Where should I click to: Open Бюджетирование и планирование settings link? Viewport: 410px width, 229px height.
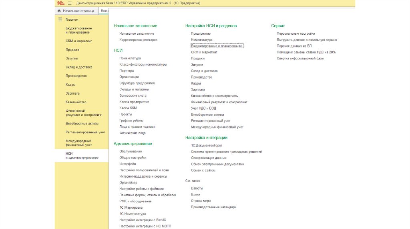click(x=217, y=46)
